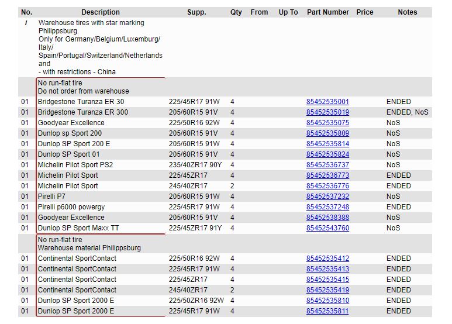Click the 'Do not order from warehouse' text
Image resolution: width=452 pixels, height=324 pixels.
pyautogui.click(x=83, y=91)
